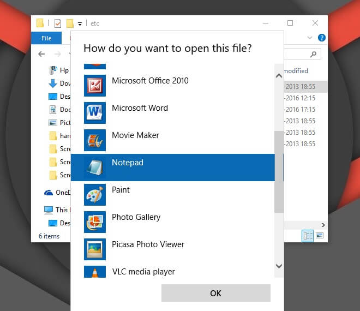Click the Date modified column header

pyautogui.click(x=296, y=71)
